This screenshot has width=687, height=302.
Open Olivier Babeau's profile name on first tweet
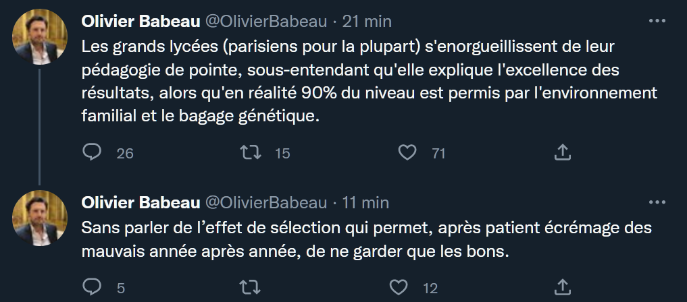click(x=140, y=22)
